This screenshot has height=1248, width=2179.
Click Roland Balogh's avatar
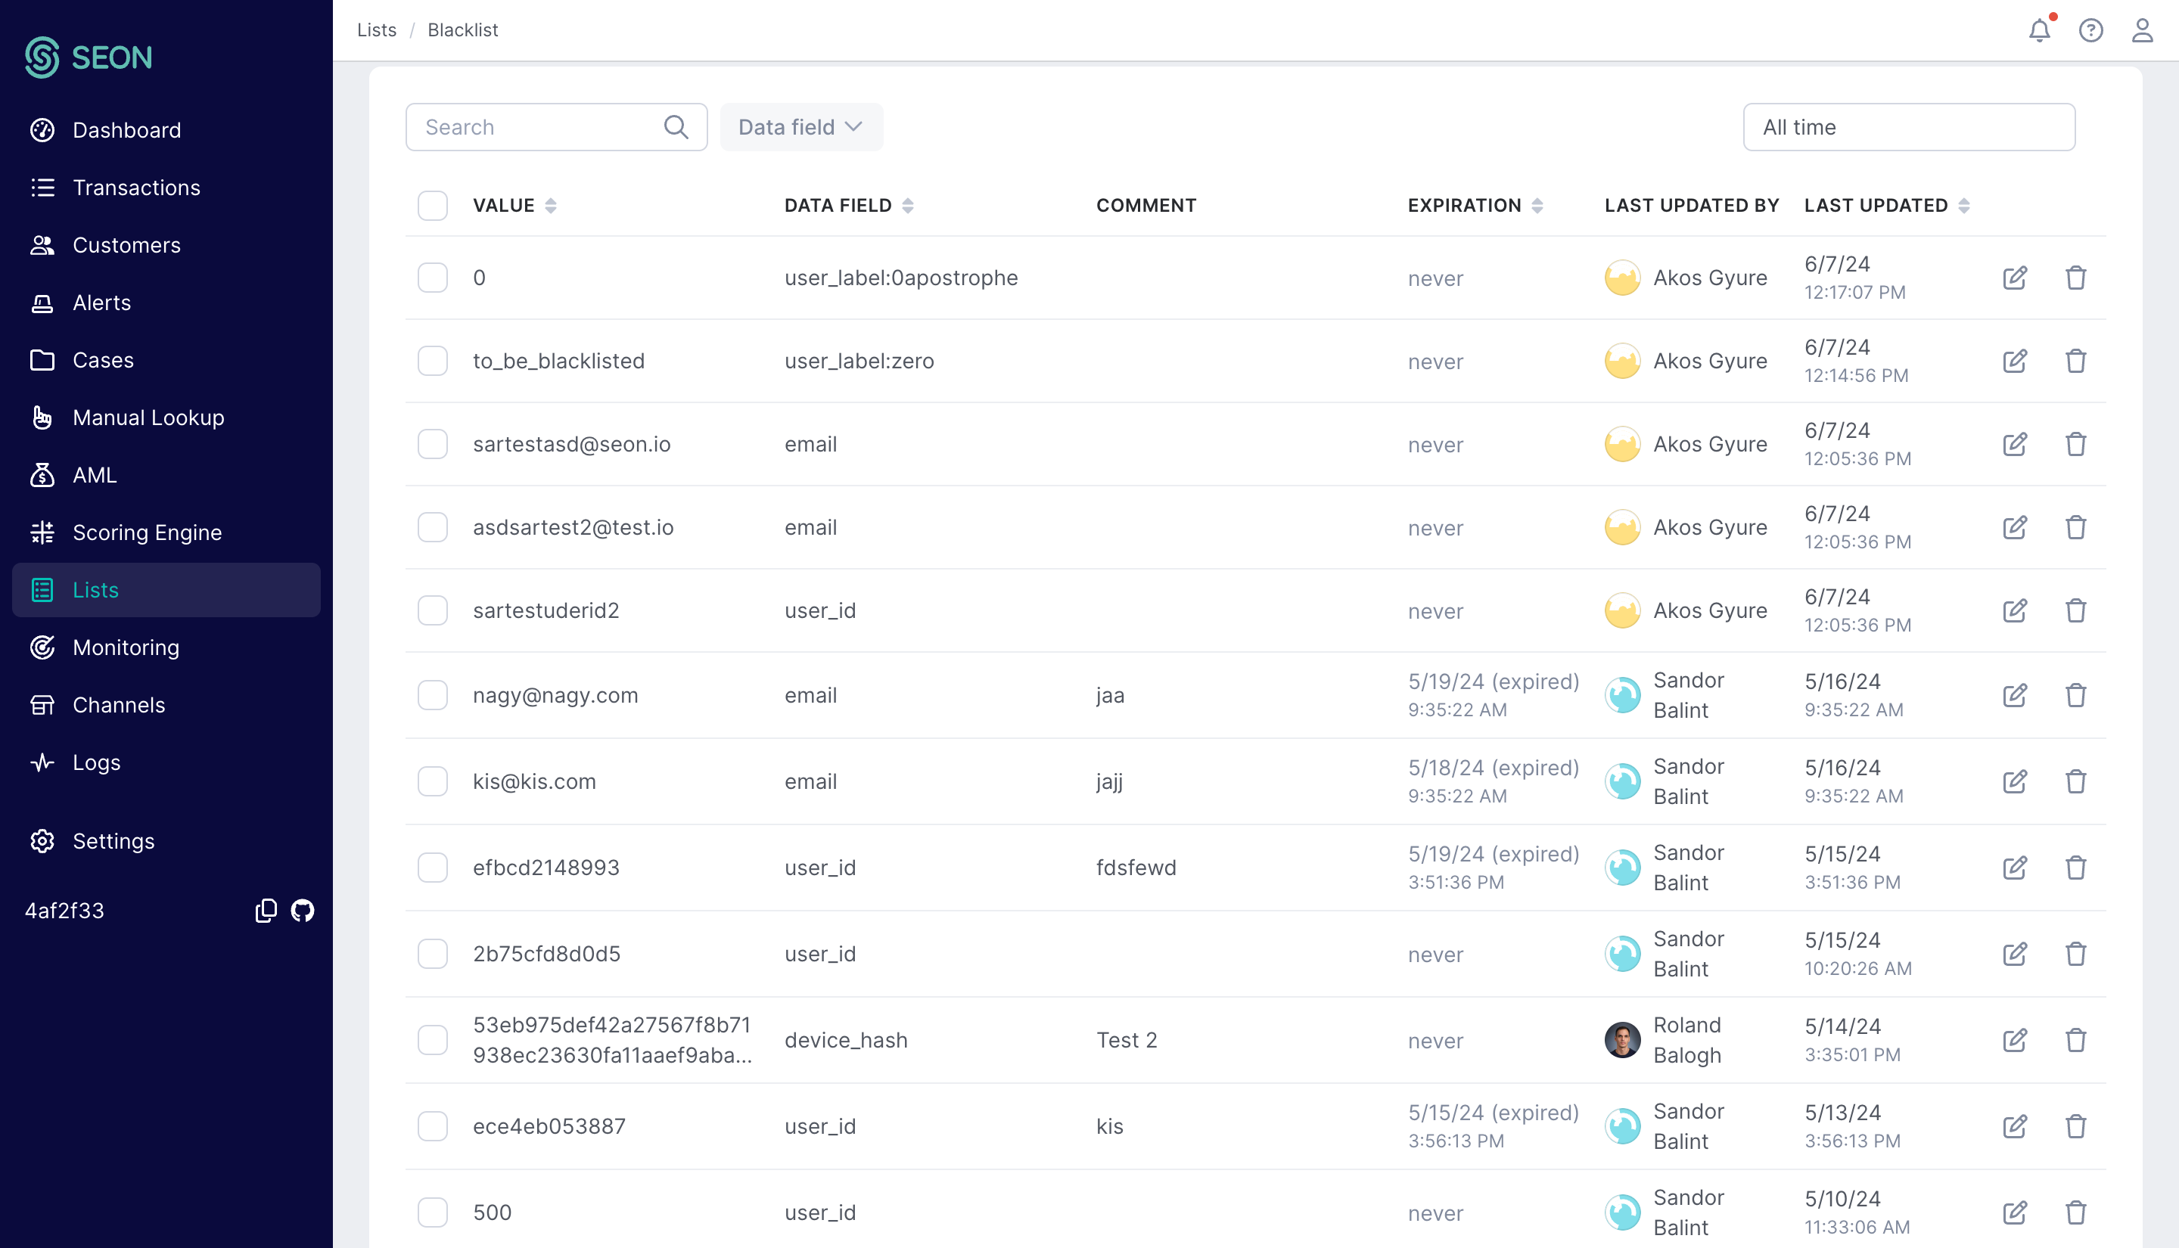coord(1622,1040)
